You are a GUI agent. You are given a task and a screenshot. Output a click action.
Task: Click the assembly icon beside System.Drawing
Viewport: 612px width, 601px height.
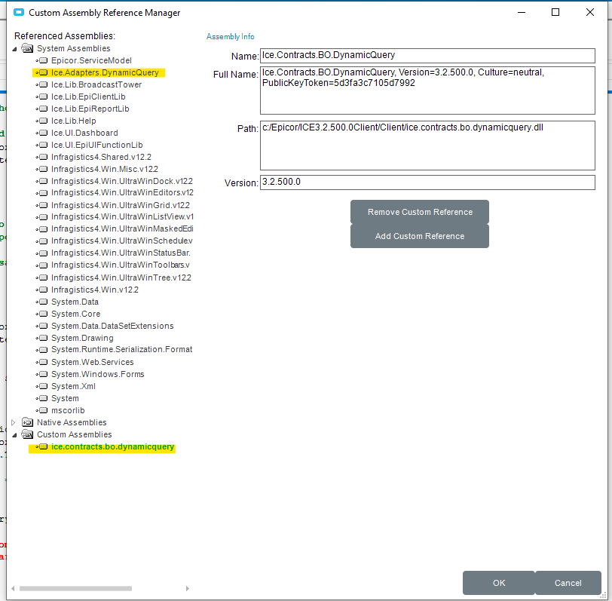tap(42, 338)
